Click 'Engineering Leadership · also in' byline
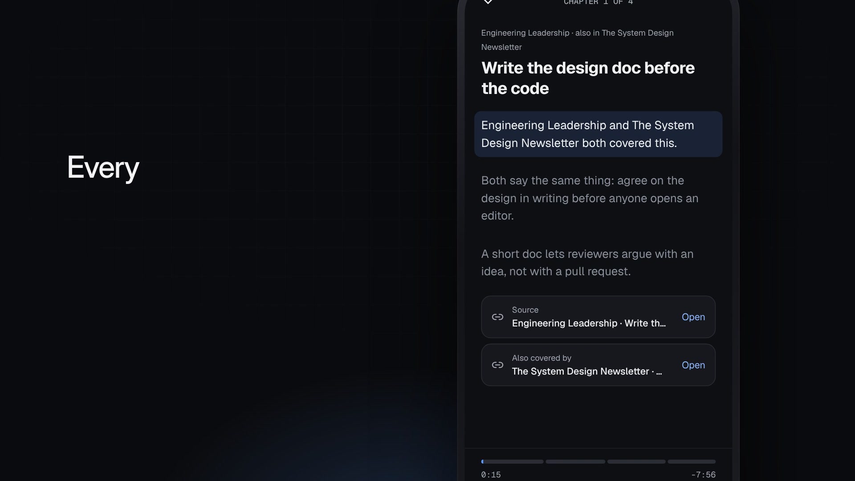 pyautogui.click(x=577, y=40)
